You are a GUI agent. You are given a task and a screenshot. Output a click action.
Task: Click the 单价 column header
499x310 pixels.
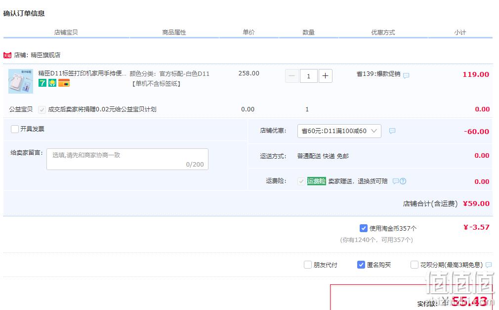(249, 33)
